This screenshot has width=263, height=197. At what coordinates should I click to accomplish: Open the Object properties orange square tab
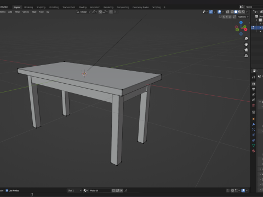[x=254, y=119]
